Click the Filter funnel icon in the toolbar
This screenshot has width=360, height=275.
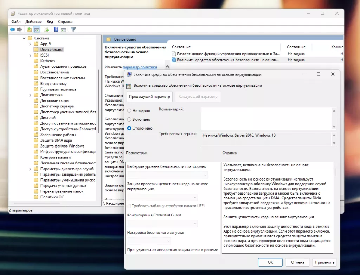coord(73,30)
